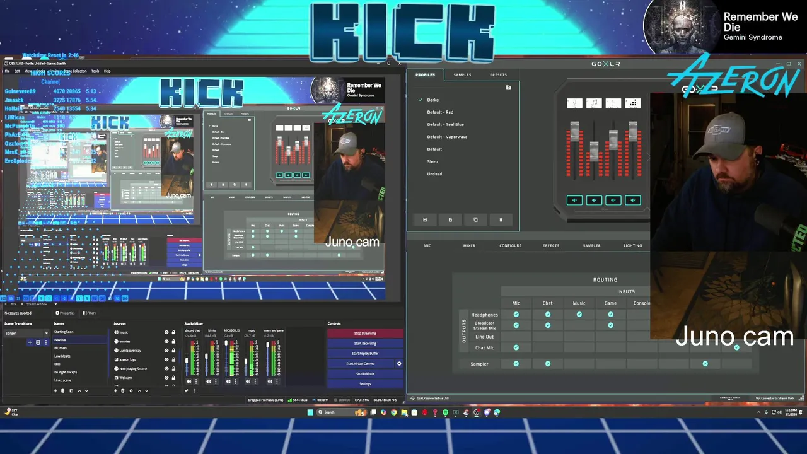Switch to the PRESETS tab in GoXLR

[498, 74]
